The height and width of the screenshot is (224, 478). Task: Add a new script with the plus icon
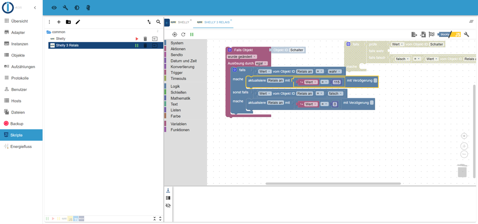point(59,22)
